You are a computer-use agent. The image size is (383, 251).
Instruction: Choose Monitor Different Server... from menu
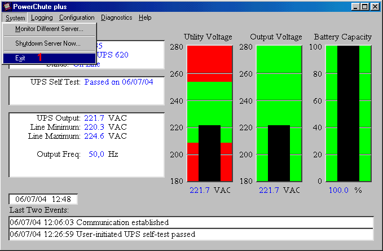click(49, 29)
